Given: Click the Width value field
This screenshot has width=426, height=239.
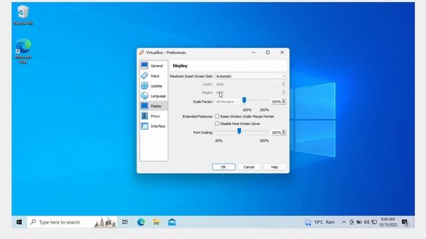Looking at the screenshot, I should [x=250, y=84].
